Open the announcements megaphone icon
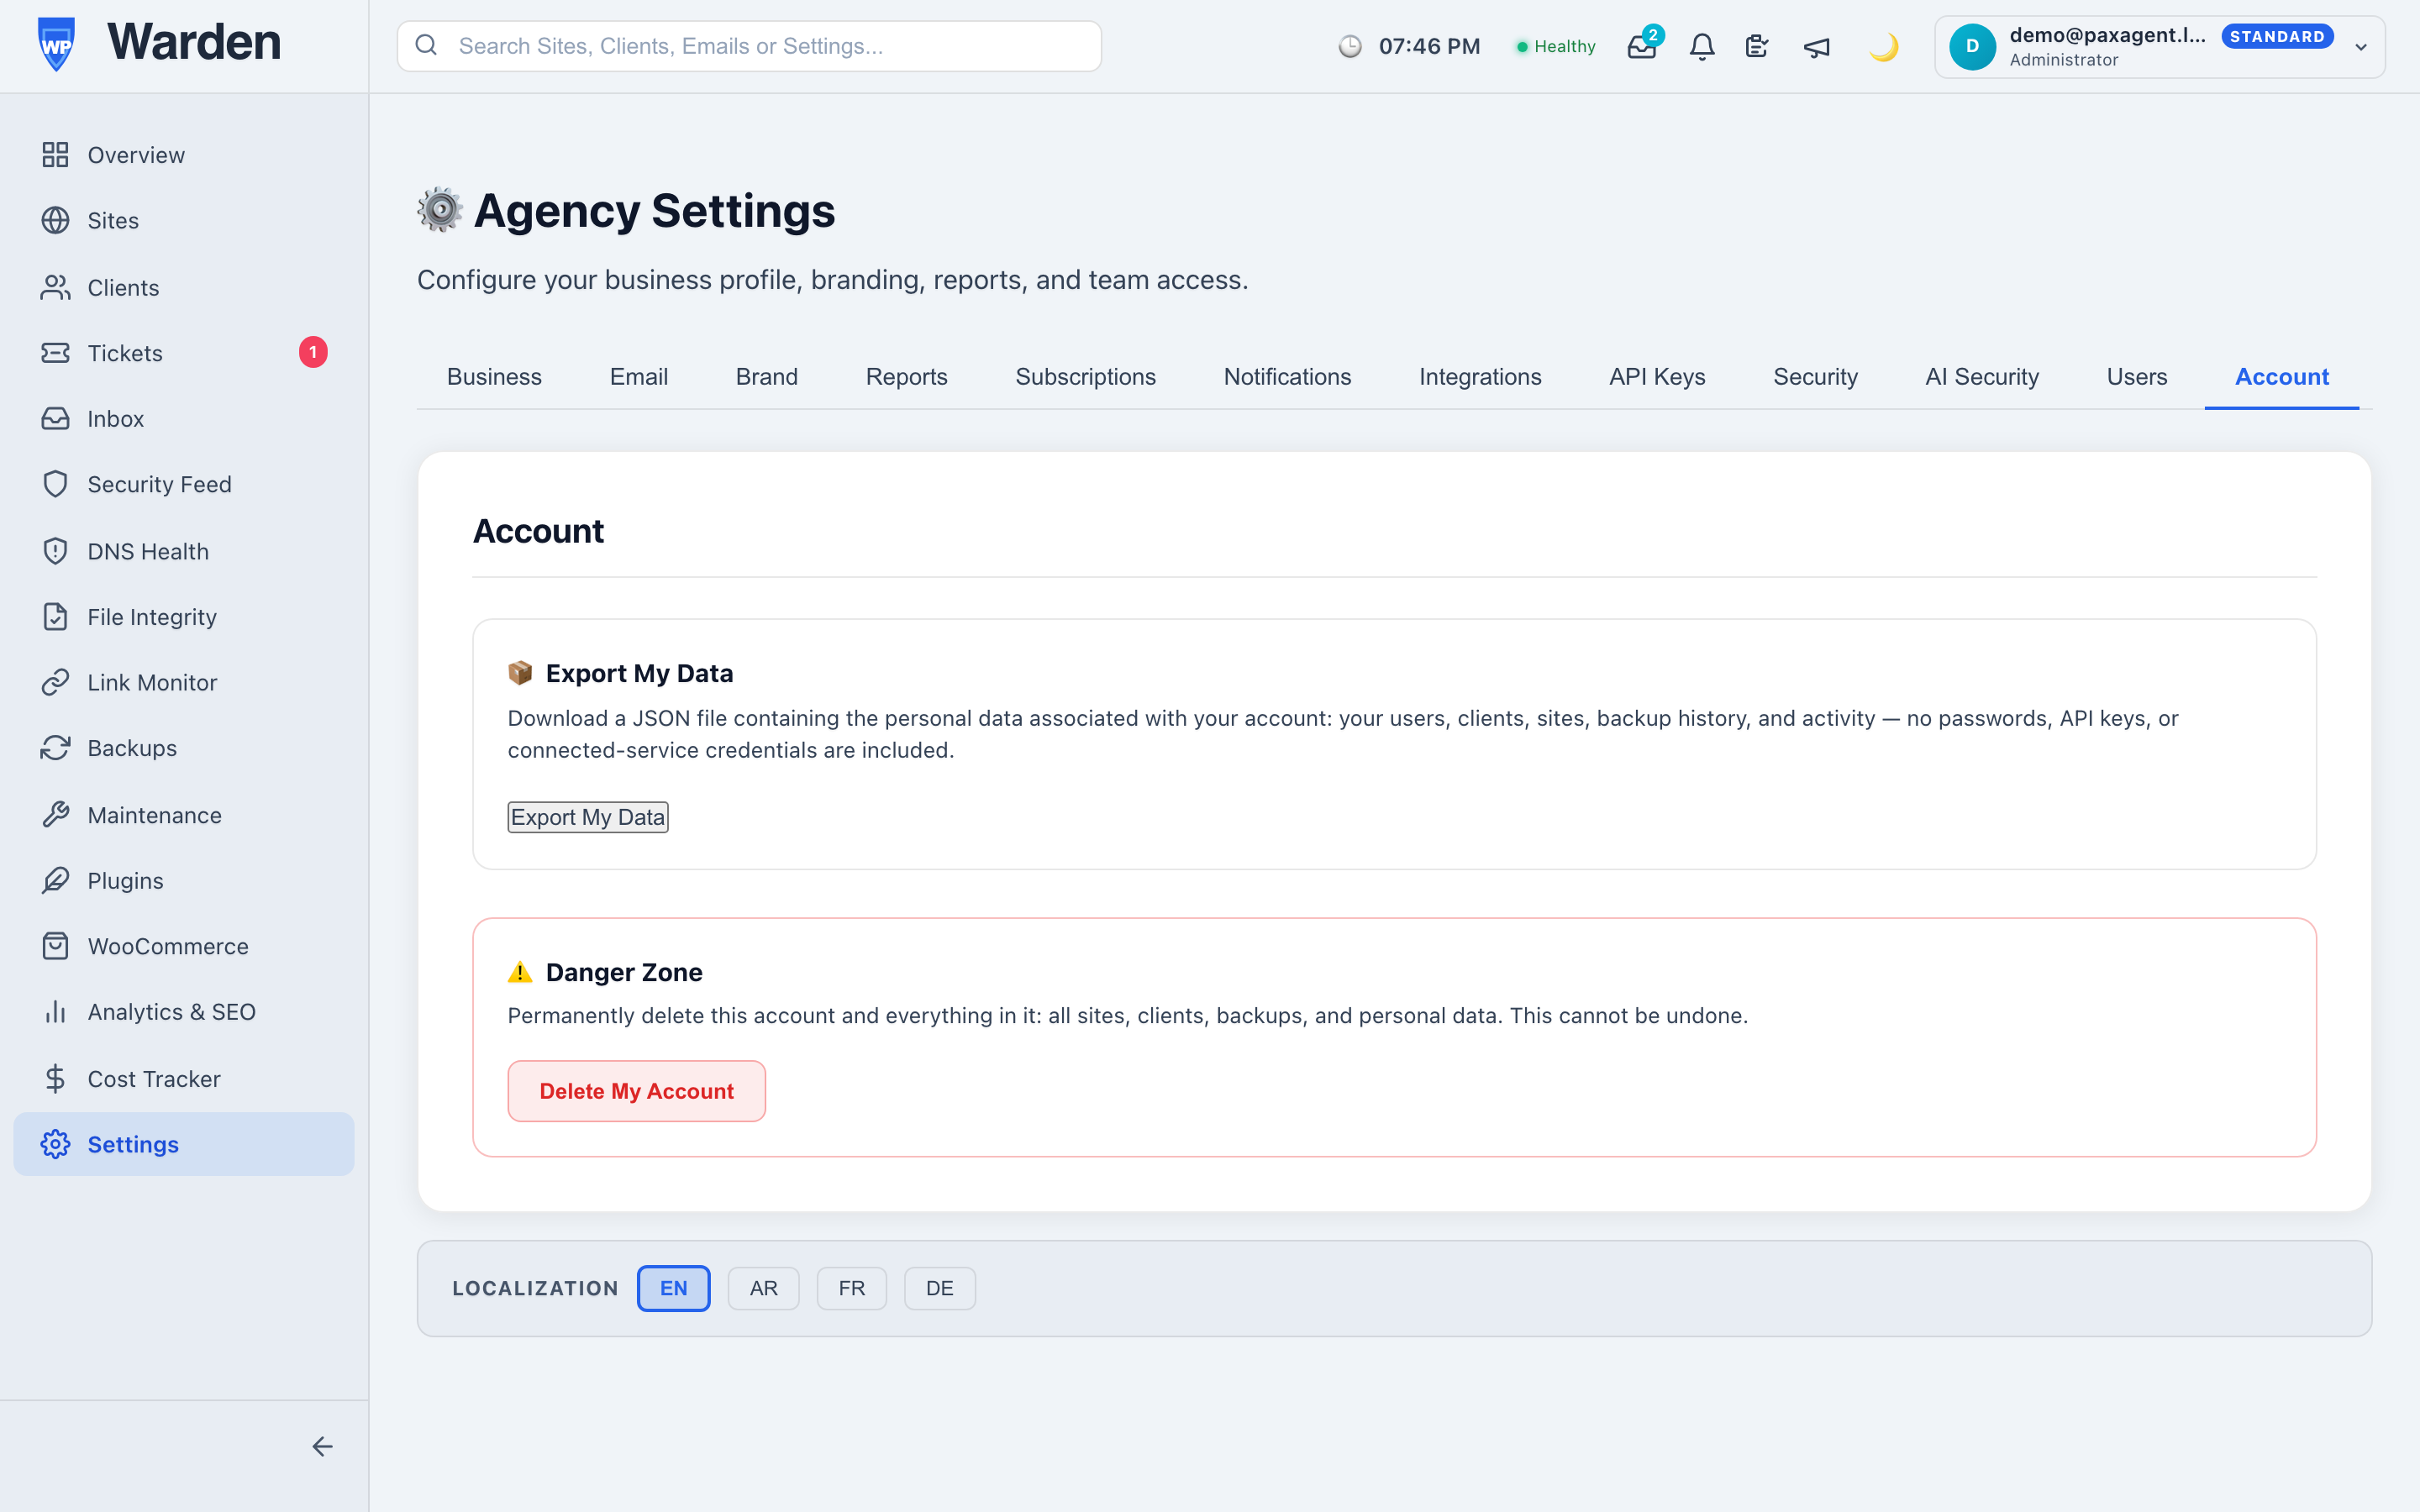This screenshot has height=1512, width=2420. pyautogui.click(x=1817, y=46)
